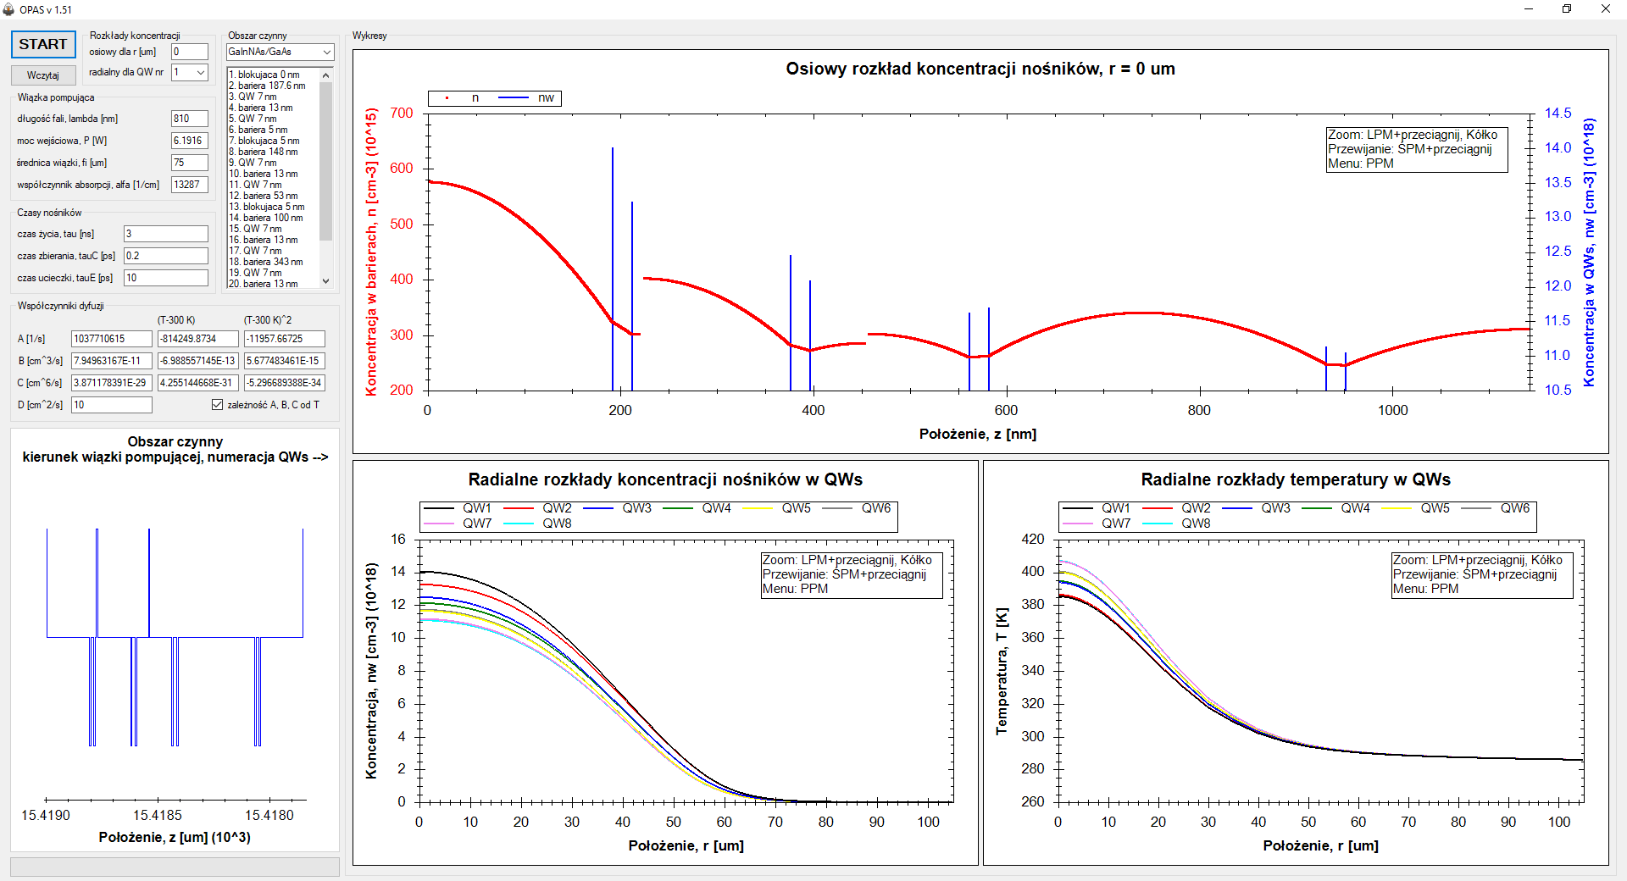
Task: Select '18. bariera 343 nm' layer entry
Action: point(265,262)
